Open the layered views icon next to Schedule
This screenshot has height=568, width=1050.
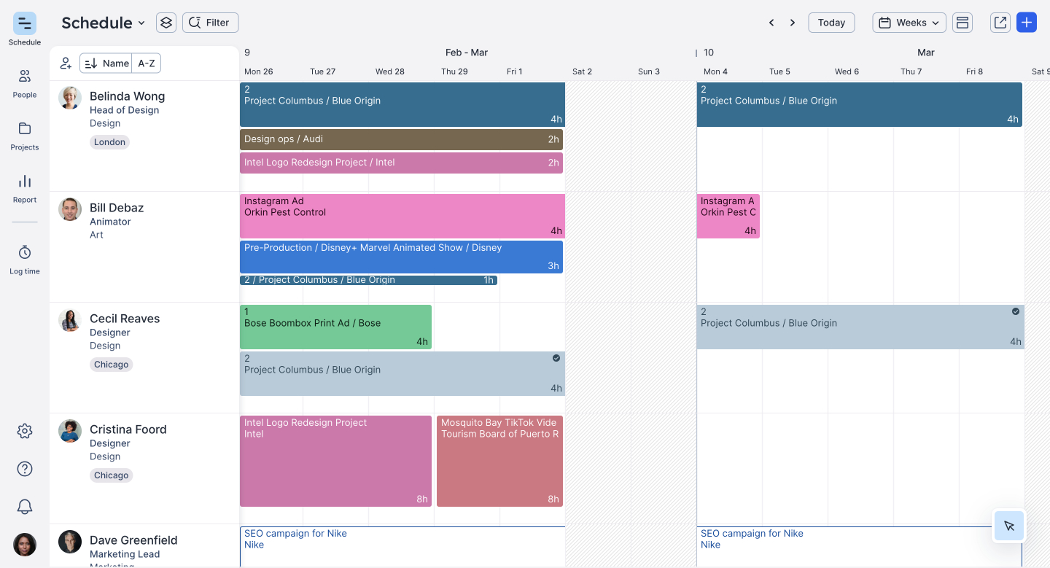tap(166, 23)
